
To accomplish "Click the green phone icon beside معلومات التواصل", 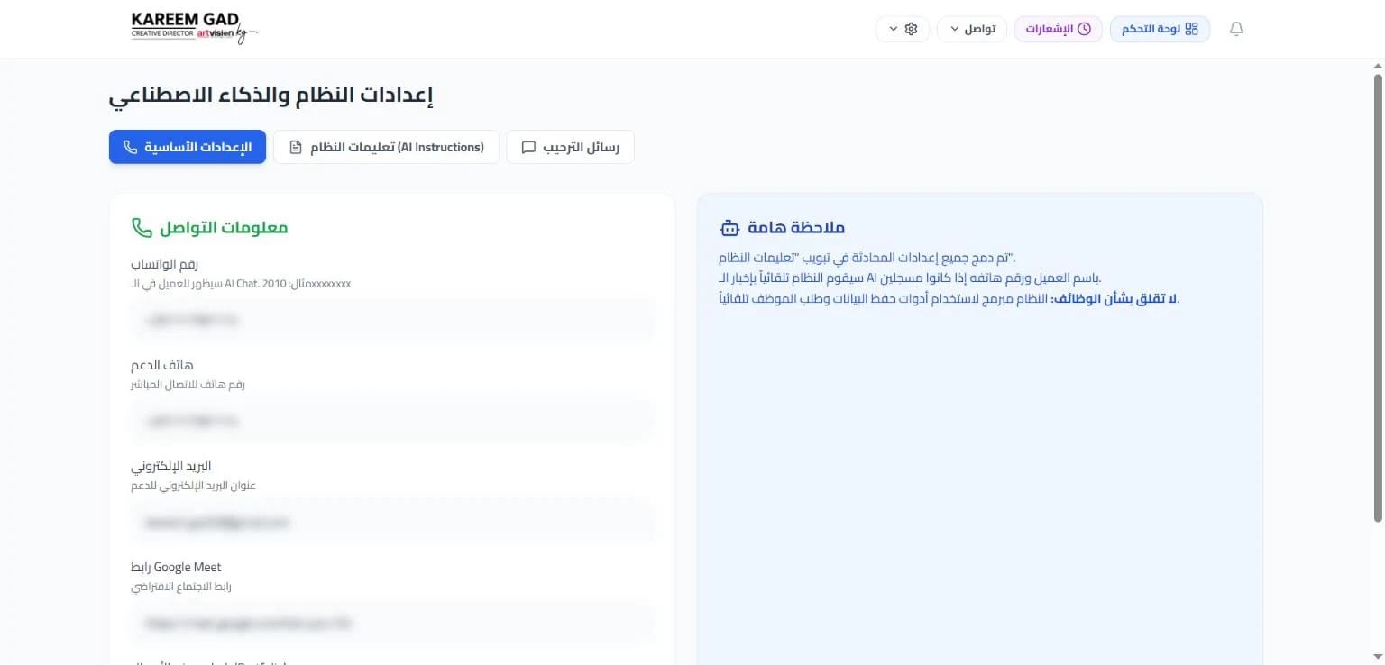I will click(142, 227).
